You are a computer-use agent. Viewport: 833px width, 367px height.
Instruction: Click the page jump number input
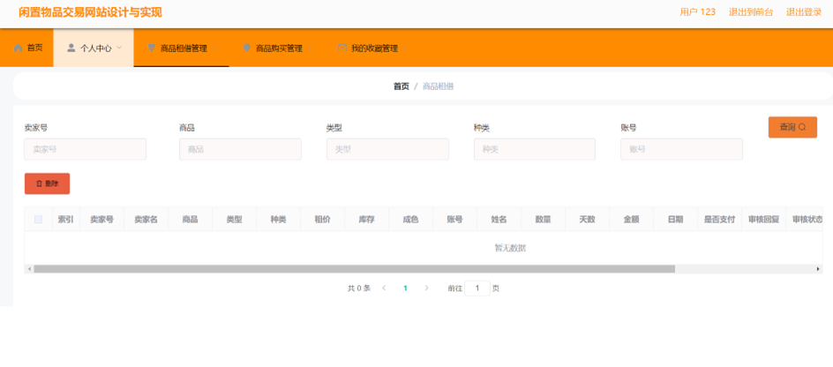477,288
